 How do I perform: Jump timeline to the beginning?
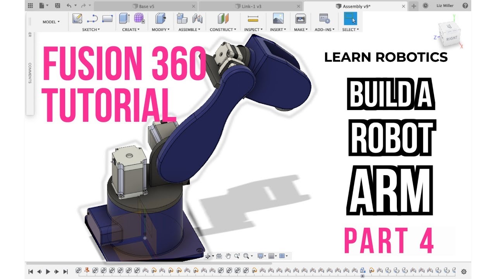point(31,272)
